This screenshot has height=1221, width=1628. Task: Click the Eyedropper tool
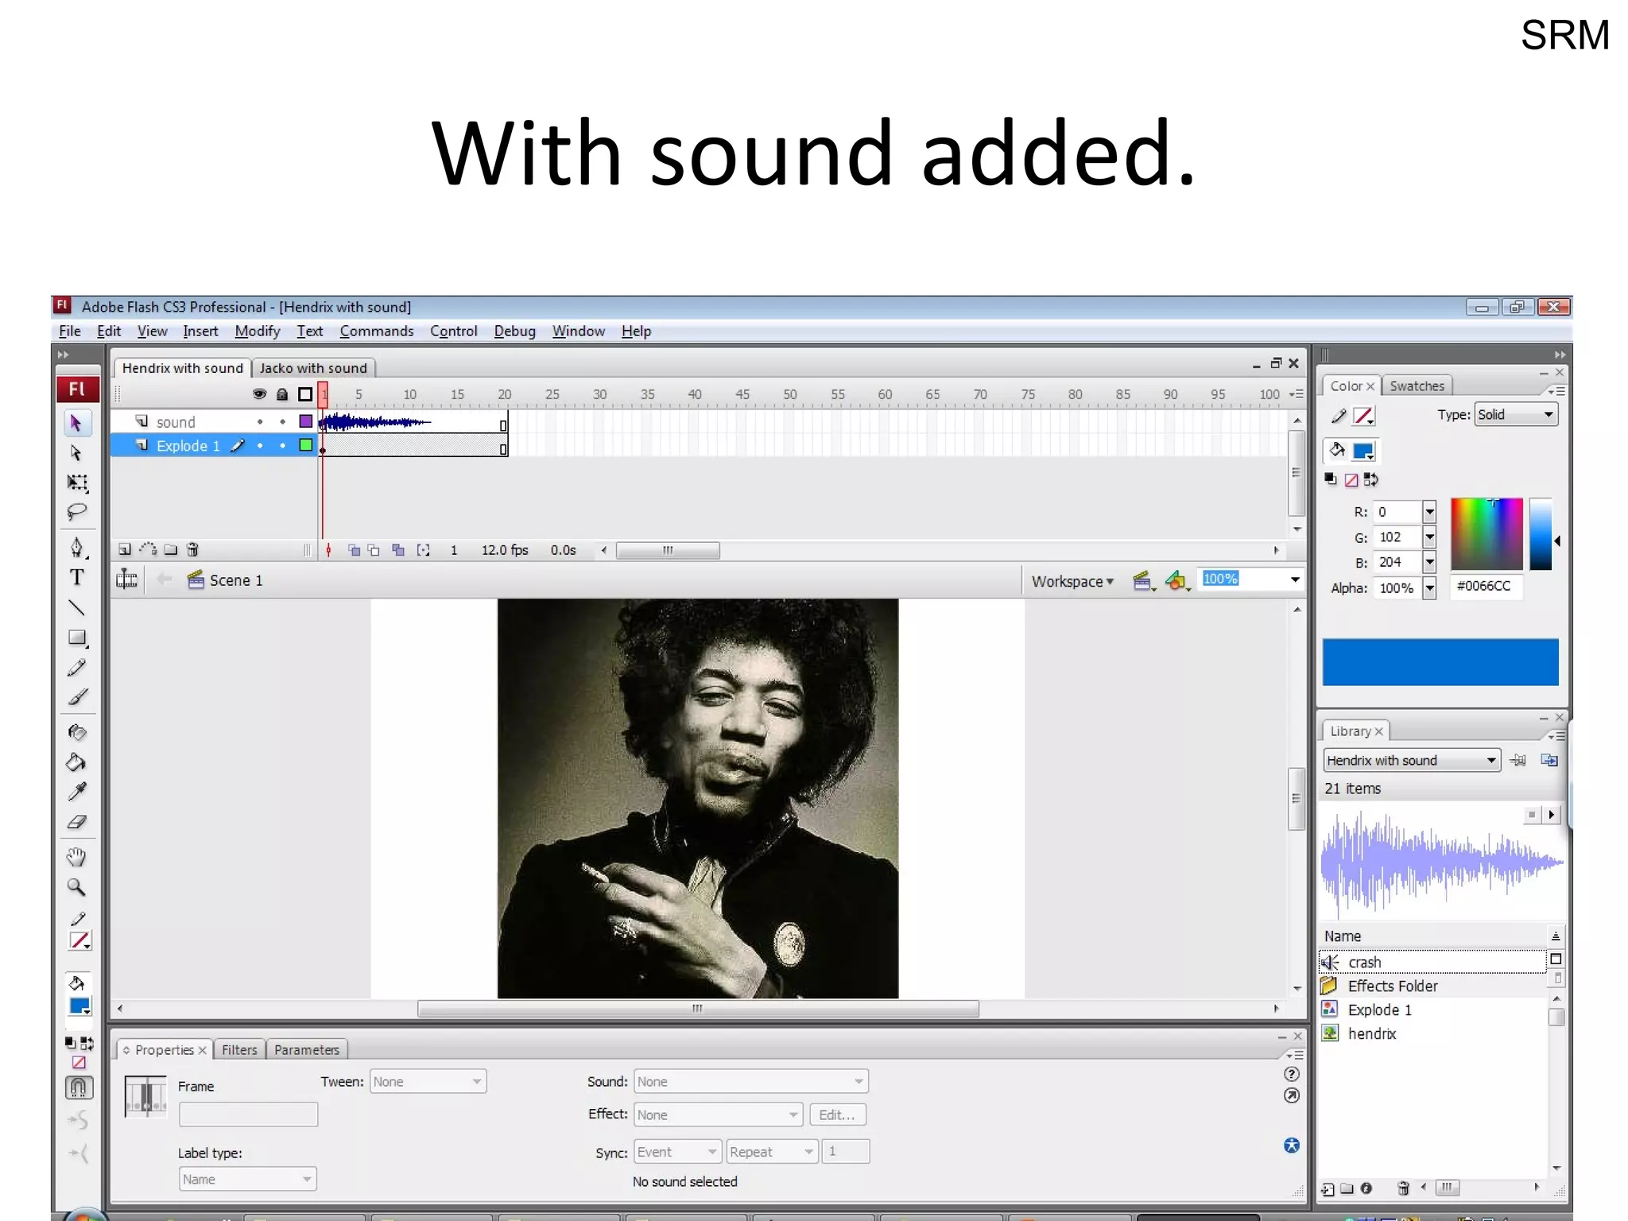point(77,792)
